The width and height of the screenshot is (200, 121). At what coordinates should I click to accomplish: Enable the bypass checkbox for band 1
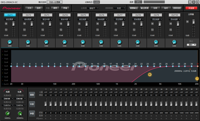[45, 116]
